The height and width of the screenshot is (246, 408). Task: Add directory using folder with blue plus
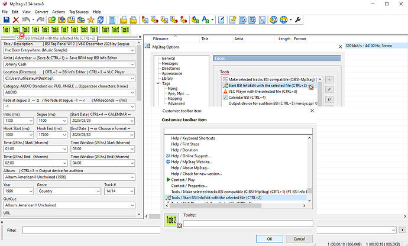tap(61, 20)
